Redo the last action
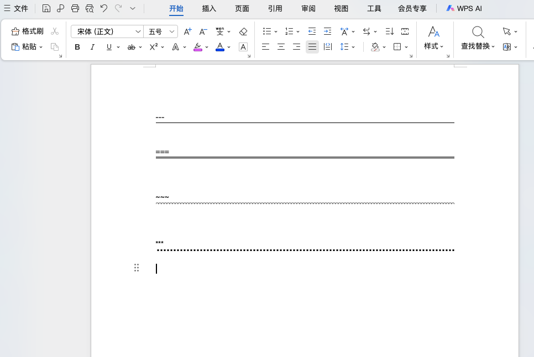 click(118, 8)
